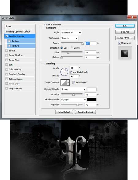The height and width of the screenshot is (180, 138).
Task: Enable the Outer Glow checkbox
Action: (x=7, y=84)
